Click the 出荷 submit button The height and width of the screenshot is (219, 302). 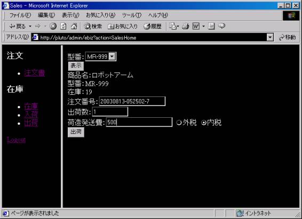point(76,132)
